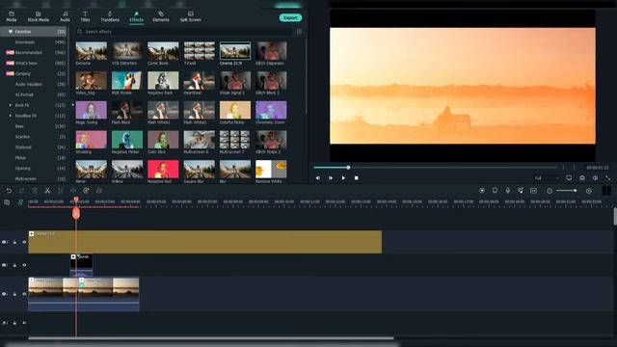
Task: Mute the bottom audio track
Action: [24, 323]
